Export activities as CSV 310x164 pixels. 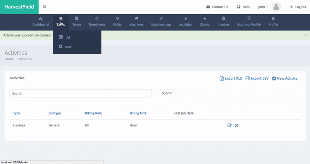[257, 79]
